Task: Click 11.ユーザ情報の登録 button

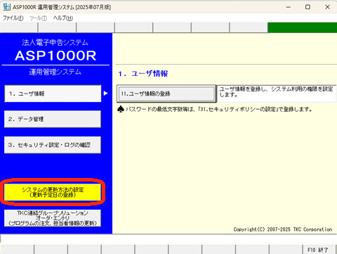Action: click(166, 94)
